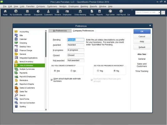167x125 pixels.
Task: Open the Help menu
Action: pos(110,7)
